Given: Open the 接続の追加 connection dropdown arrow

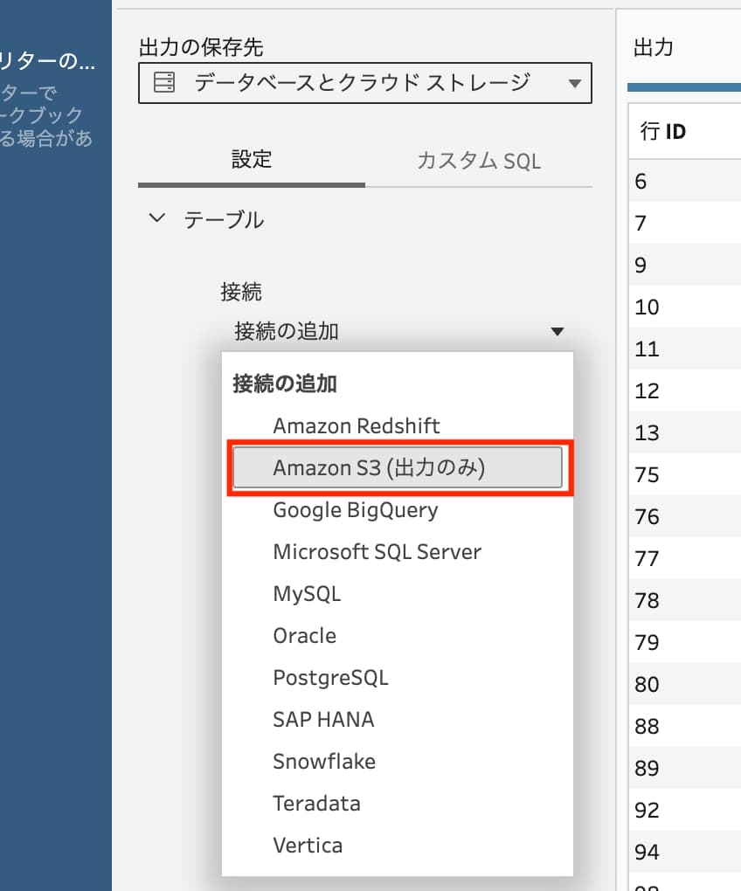Looking at the screenshot, I should click(x=557, y=332).
